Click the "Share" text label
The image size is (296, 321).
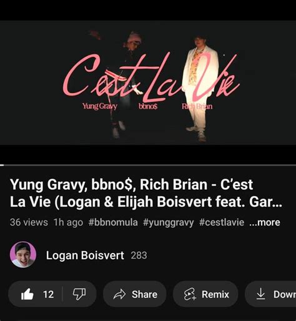tap(144, 294)
